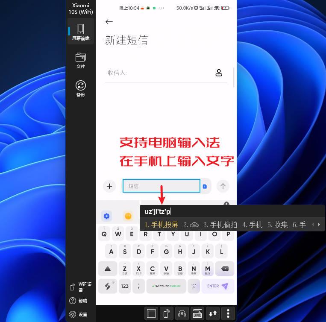Toggle the computer keyboard input icon
The image size is (326, 322).
pyautogui.click(x=197, y=313)
